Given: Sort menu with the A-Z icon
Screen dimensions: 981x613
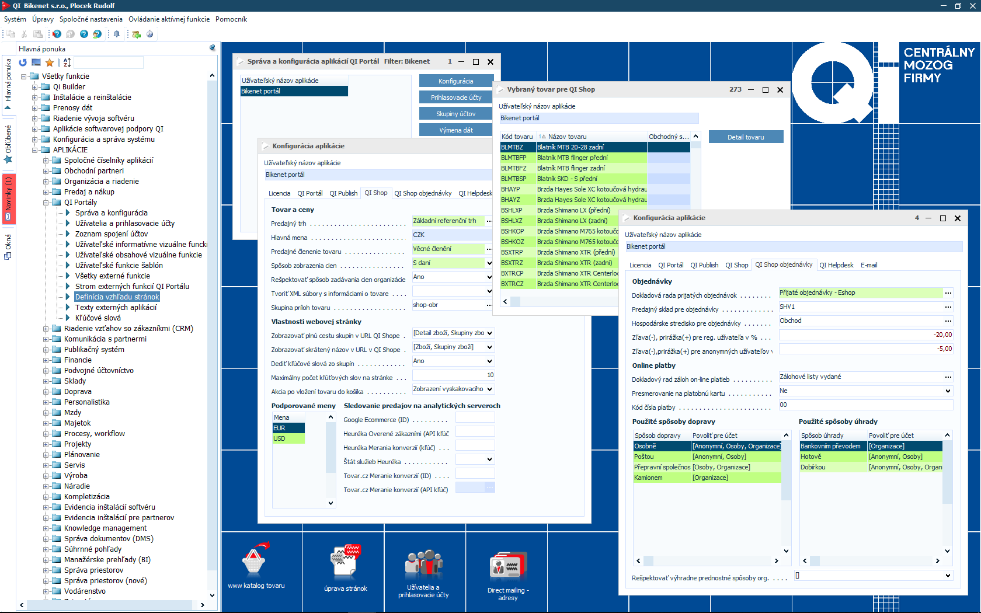Looking at the screenshot, I should pyautogui.click(x=67, y=62).
